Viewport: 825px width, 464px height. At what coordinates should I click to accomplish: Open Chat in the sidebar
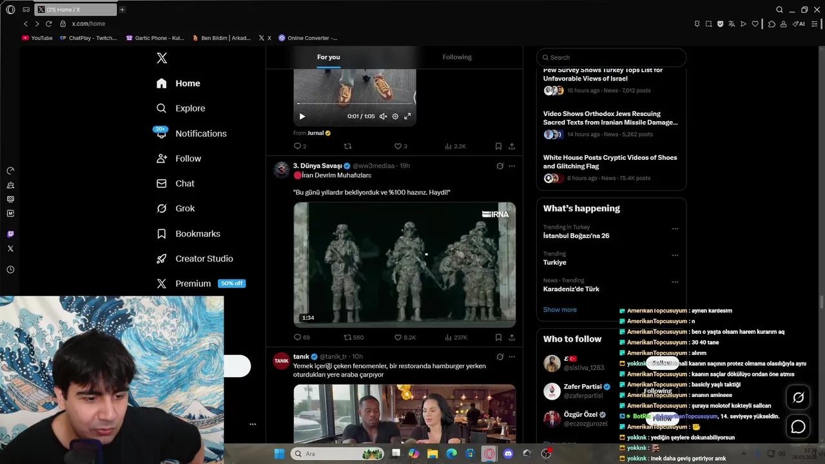175,184
